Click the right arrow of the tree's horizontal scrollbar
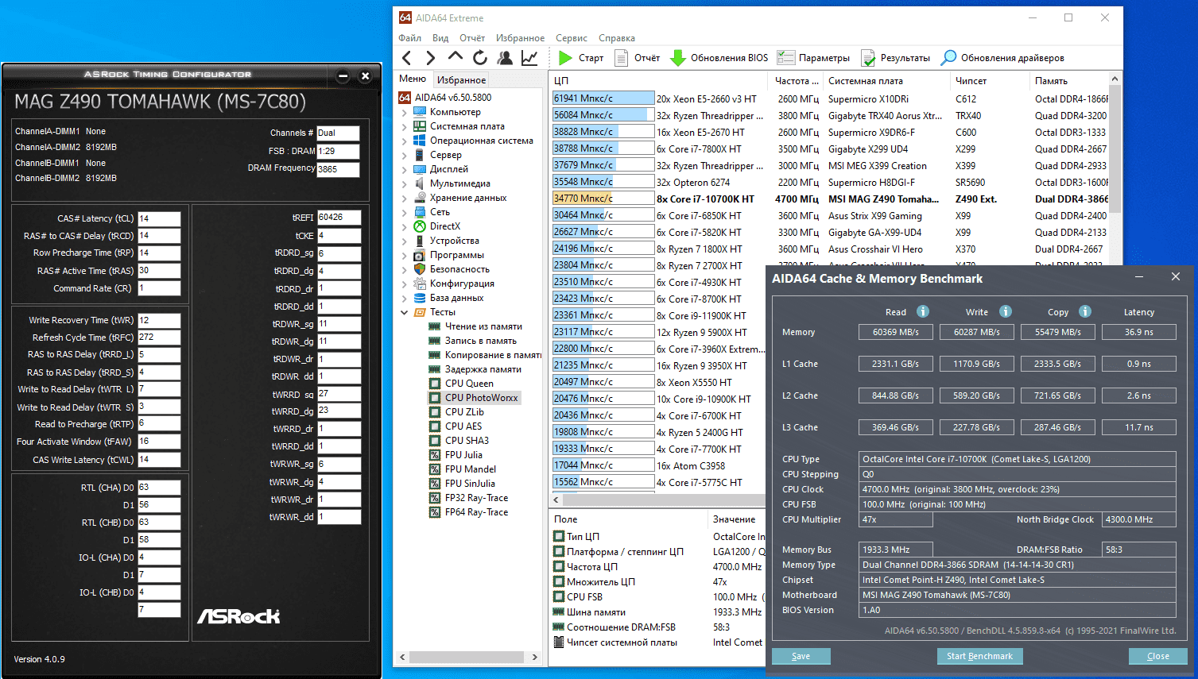 tap(535, 658)
